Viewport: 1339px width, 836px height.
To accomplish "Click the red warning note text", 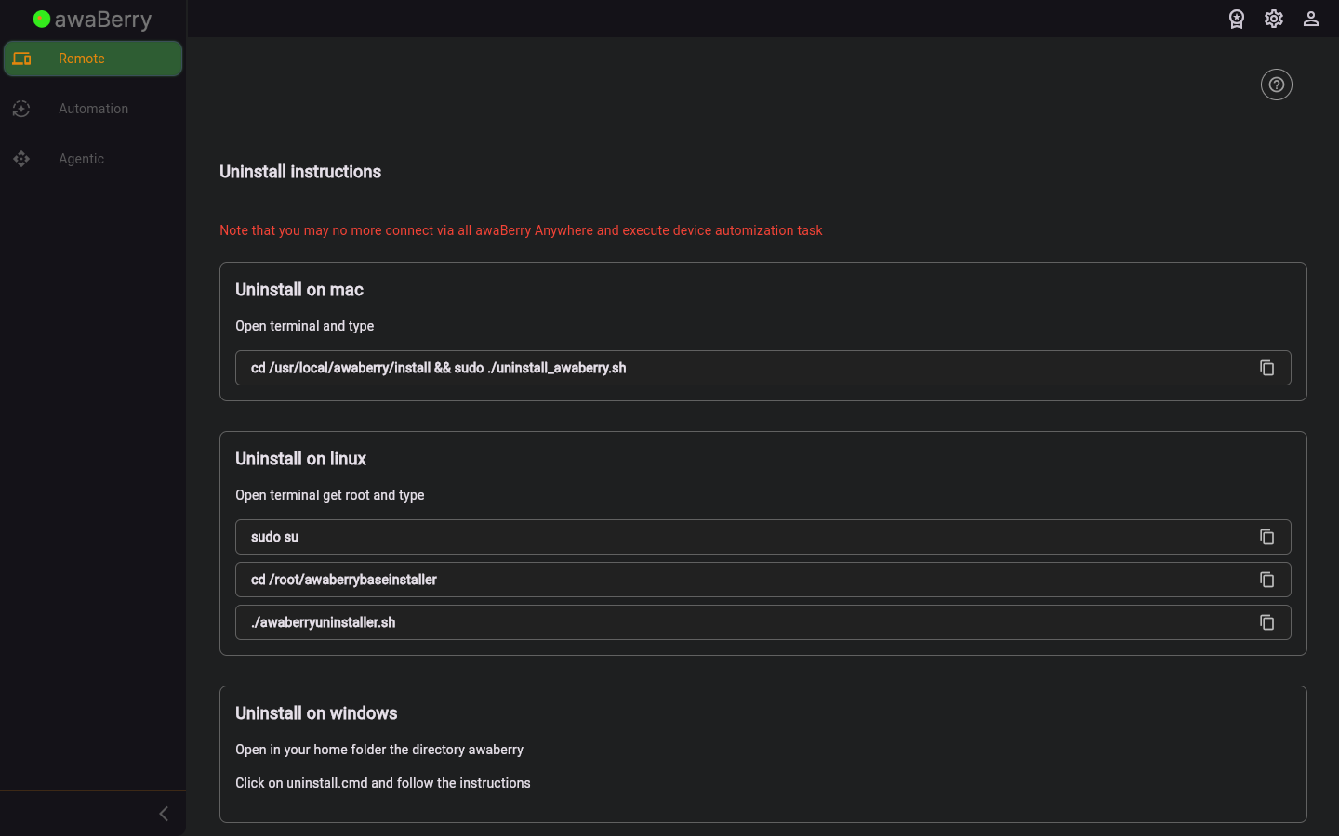I will 521,230.
